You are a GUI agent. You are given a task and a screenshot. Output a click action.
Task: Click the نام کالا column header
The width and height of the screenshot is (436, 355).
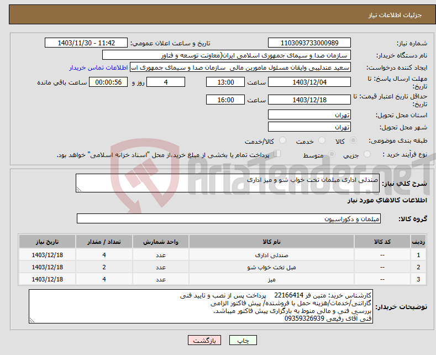pos(271,242)
